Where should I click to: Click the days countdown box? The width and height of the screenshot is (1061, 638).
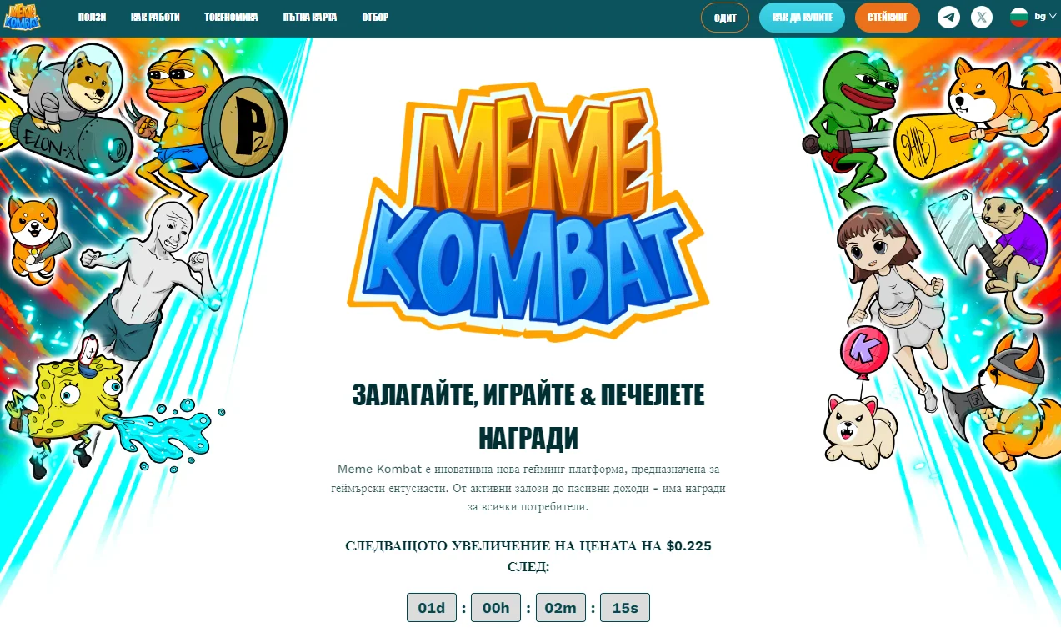point(432,608)
